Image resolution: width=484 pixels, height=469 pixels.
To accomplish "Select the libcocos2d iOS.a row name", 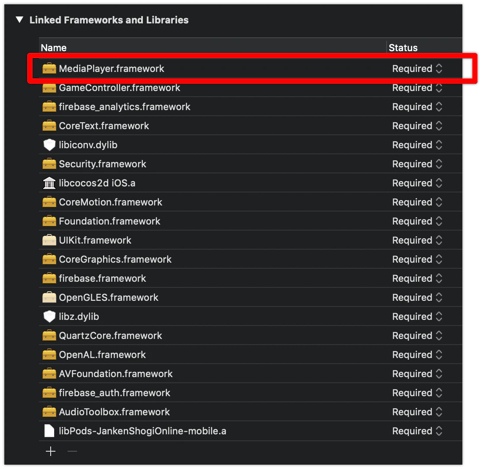I will point(97,183).
